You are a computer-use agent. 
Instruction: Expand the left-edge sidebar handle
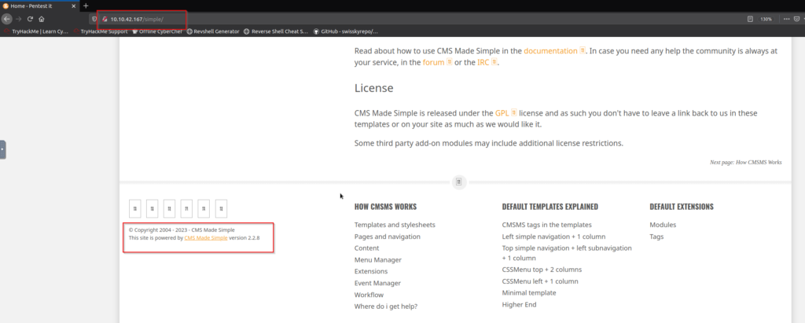pyautogui.click(x=3, y=148)
